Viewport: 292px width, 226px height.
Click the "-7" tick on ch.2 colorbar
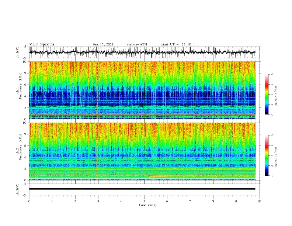point(272,176)
